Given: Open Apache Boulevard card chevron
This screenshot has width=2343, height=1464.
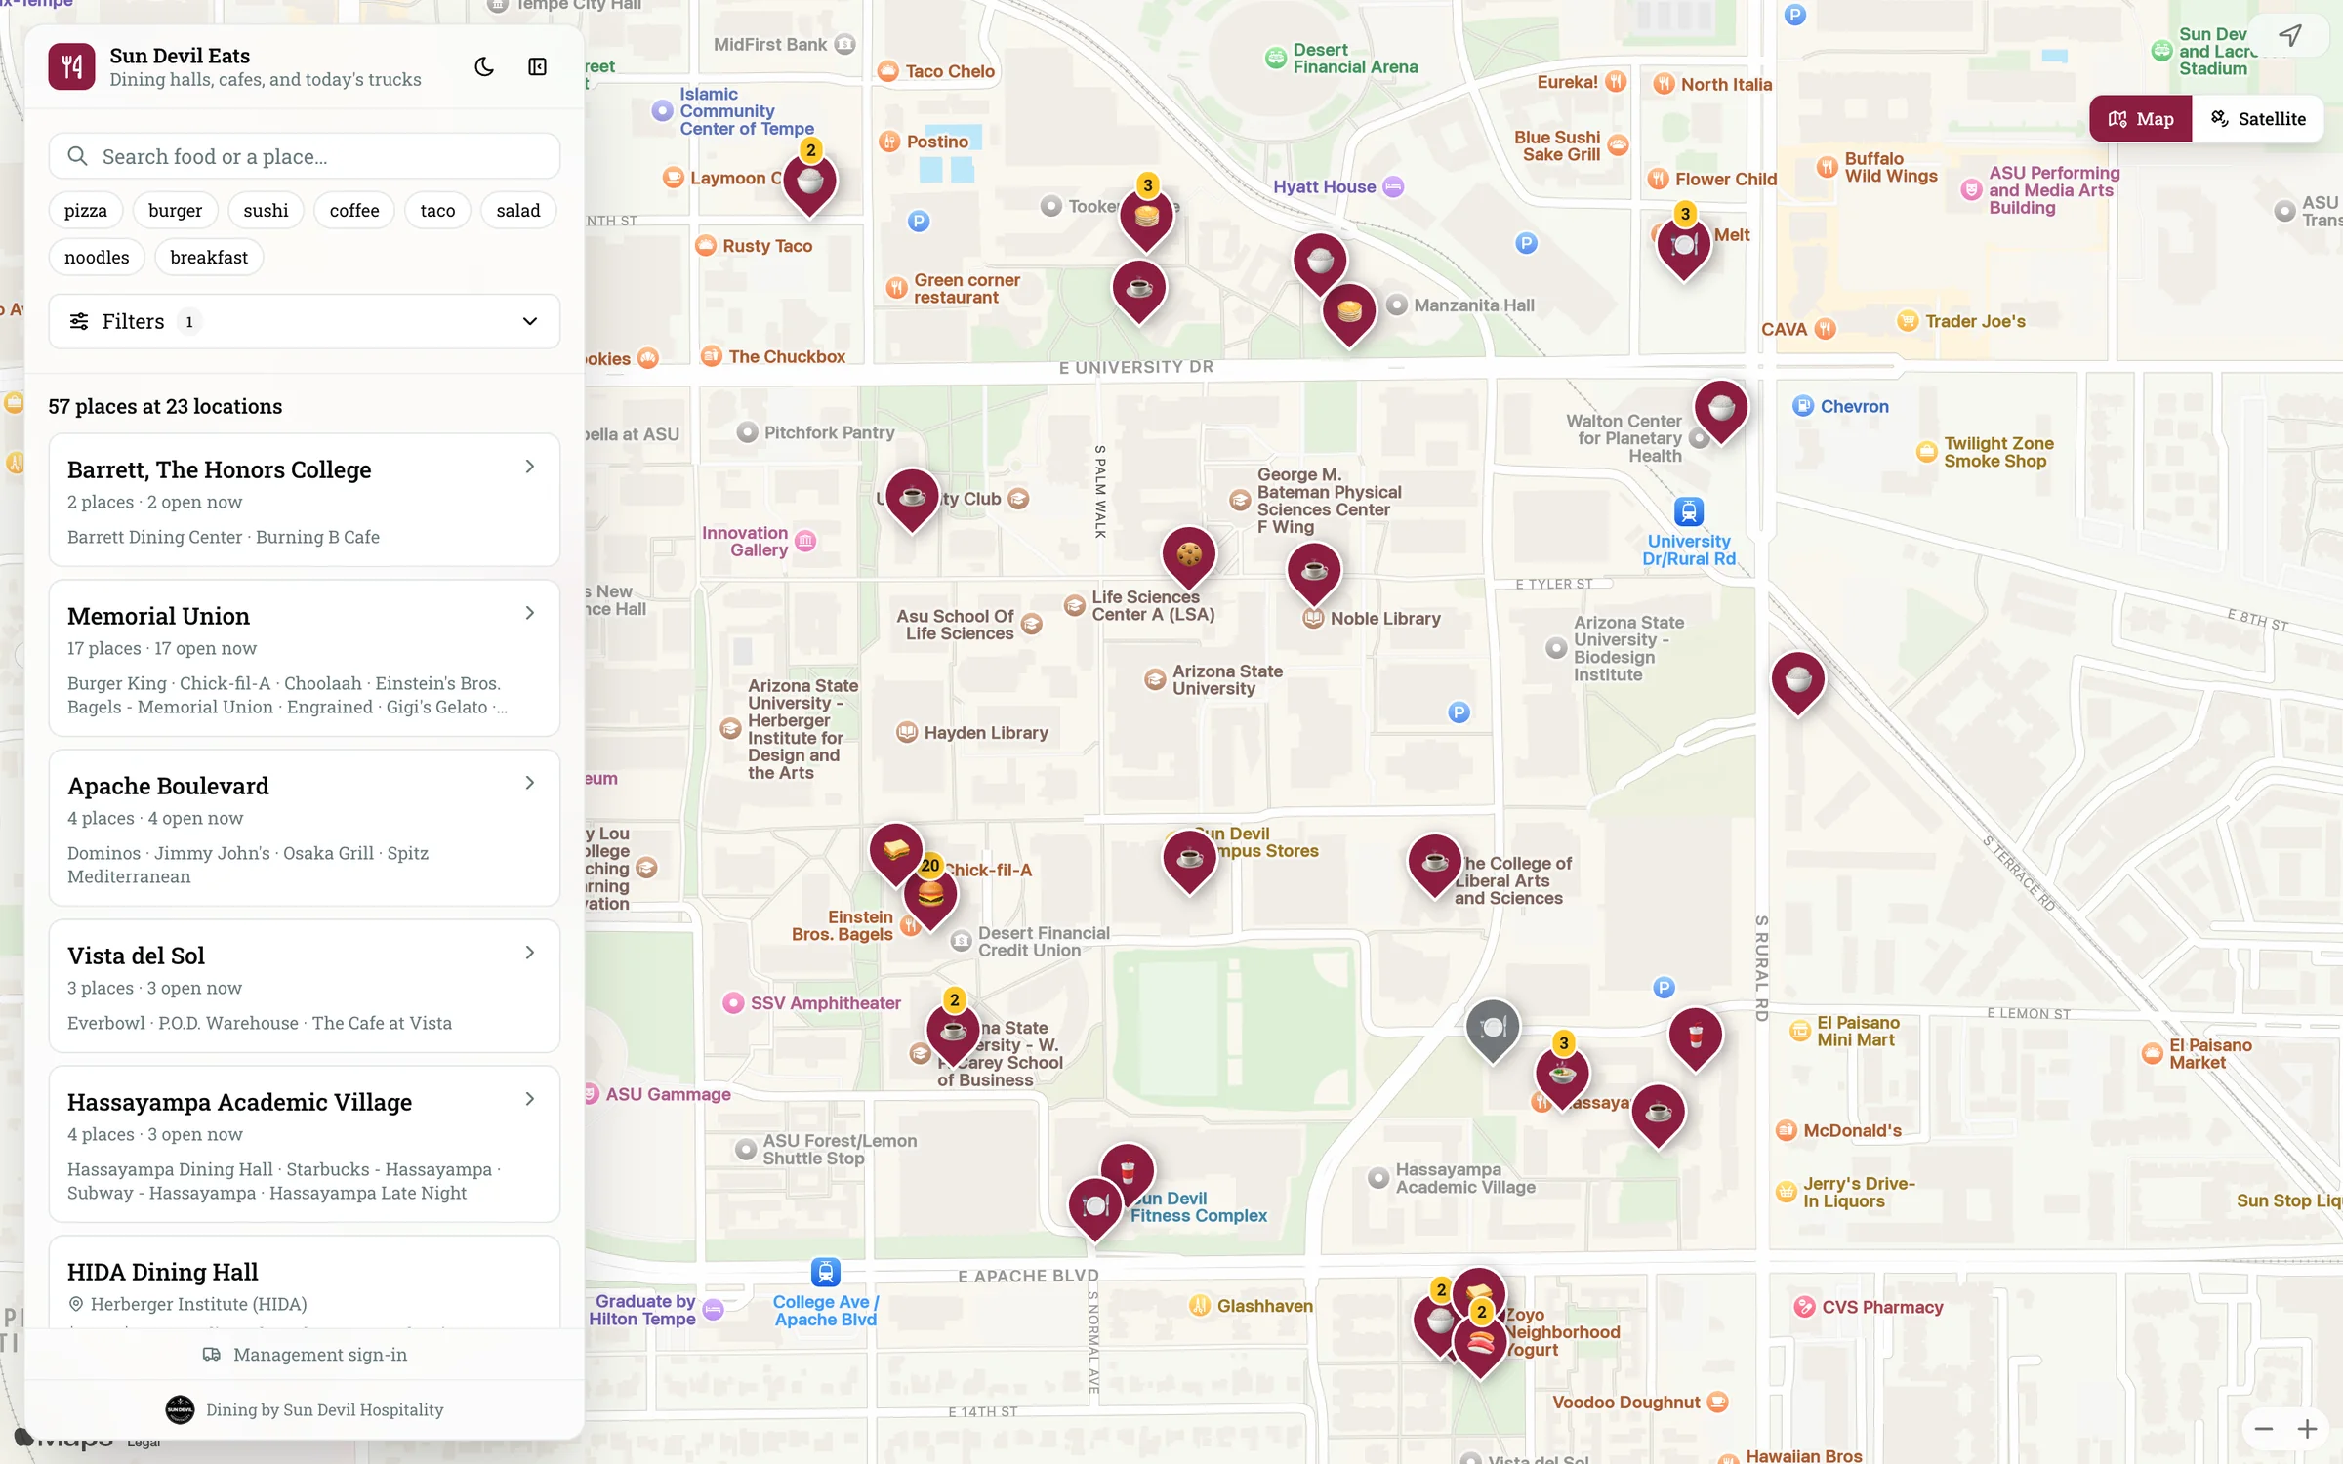Looking at the screenshot, I should point(529,783).
